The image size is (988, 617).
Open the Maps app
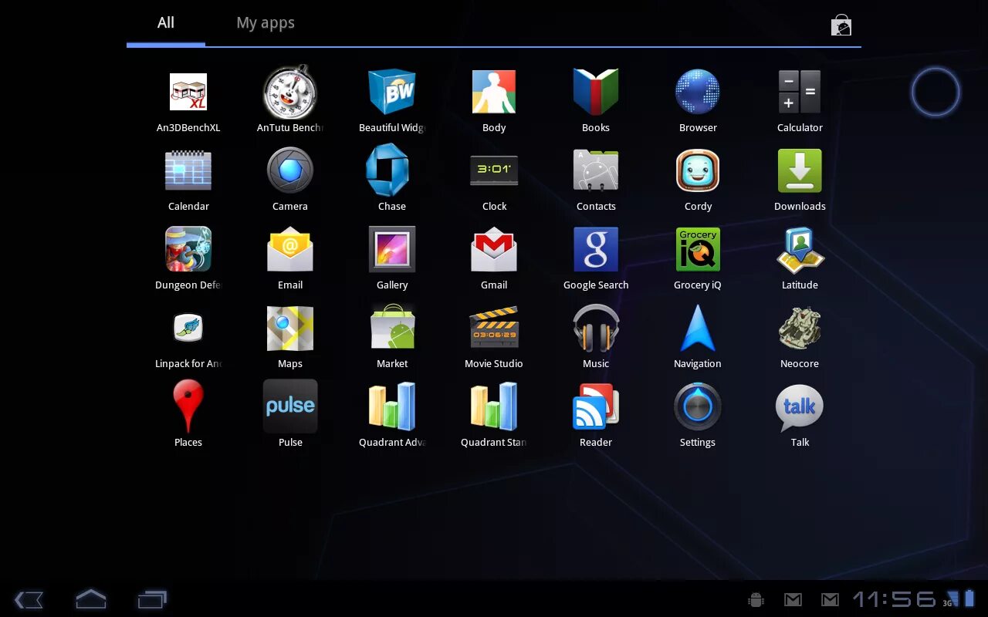click(x=290, y=329)
